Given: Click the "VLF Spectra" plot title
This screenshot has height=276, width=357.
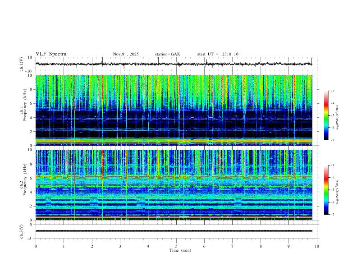Looking at the screenshot, I should 51,54.
